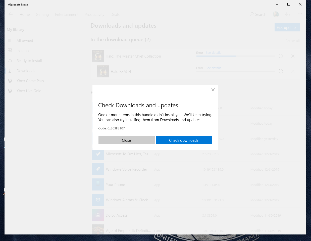Click the version 2.6.23362.0 cell

210,154
